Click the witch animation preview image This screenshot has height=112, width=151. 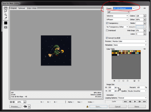click(56, 51)
